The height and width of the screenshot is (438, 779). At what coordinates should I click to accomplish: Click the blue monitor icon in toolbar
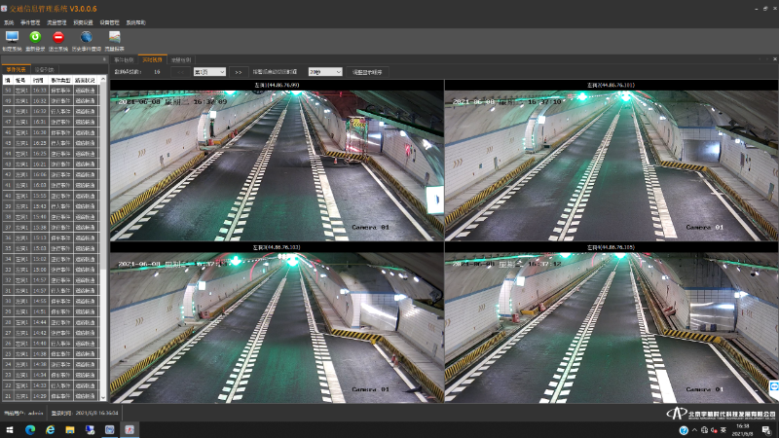coord(12,37)
